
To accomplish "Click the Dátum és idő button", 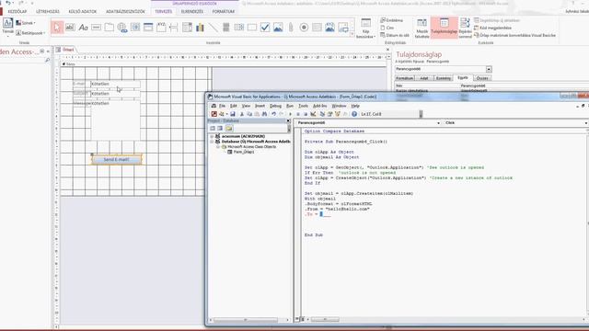I will tap(395, 35).
